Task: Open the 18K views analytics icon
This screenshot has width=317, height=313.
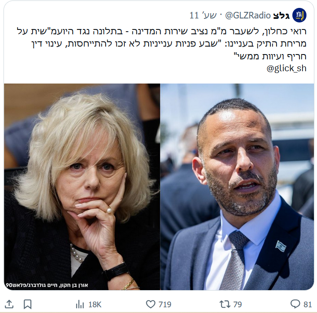Action: point(80,304)
